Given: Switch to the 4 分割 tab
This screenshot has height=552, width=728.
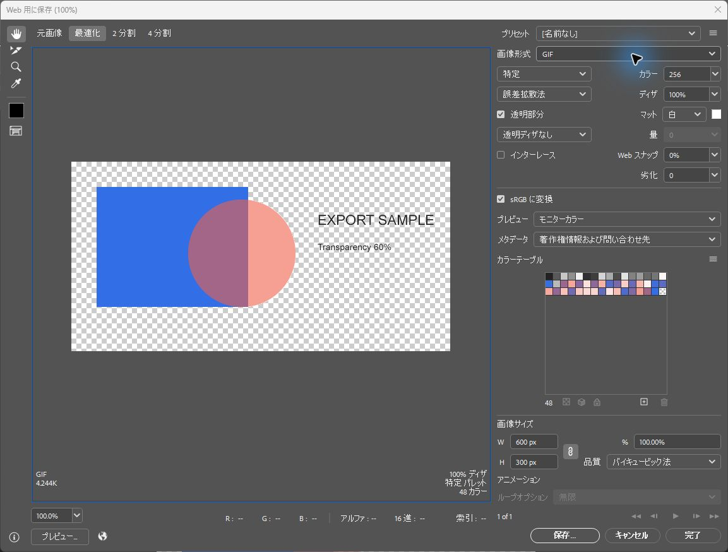Looking at the screenshot, I should point(159,33).
